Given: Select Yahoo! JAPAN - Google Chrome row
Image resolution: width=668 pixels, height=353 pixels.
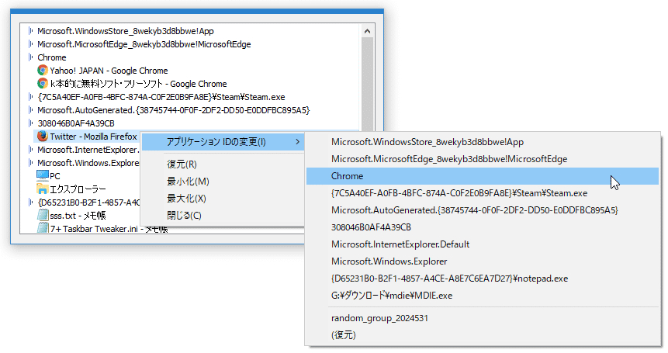Looking at the screenshot, I should coord(102,71).
